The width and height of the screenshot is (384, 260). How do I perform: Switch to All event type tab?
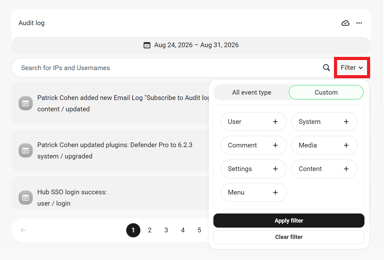251,92
